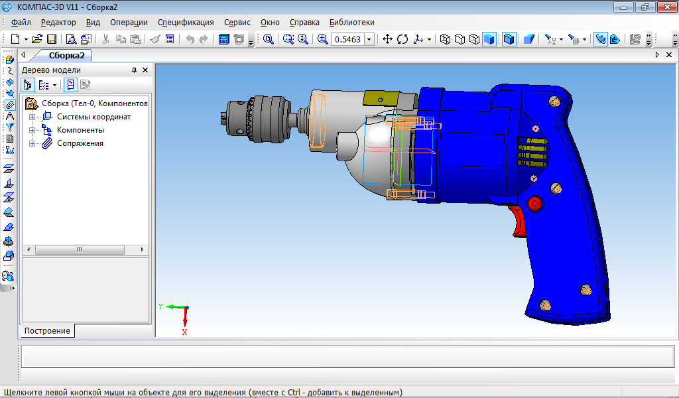Open Спецификация menu
The image size is (679, 398).
[x=186, y=23]
